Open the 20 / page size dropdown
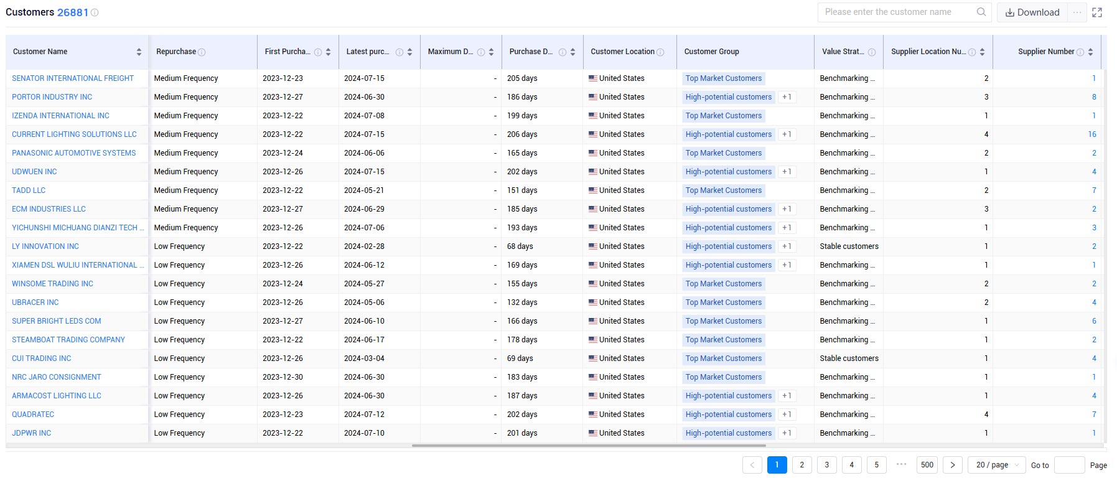The width and height of the screenshot is (1117, 478). coord(997,465)
